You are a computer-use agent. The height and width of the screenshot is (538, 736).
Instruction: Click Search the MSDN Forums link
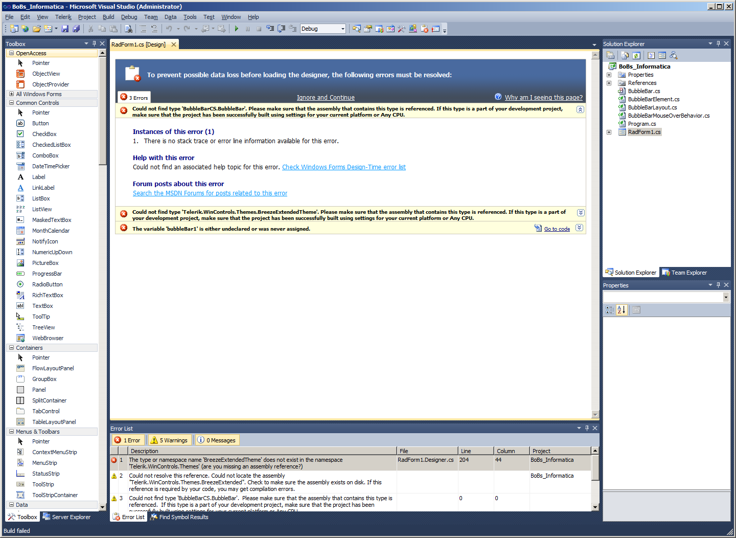pyautogui.click(x=210, y=193)
